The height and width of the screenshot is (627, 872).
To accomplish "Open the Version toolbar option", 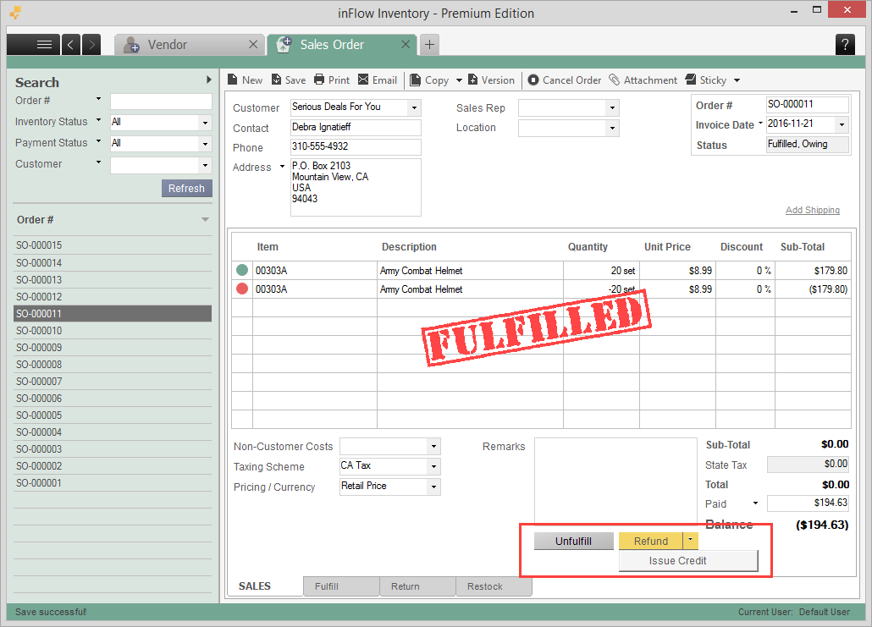I will click(x=491, y=80).
